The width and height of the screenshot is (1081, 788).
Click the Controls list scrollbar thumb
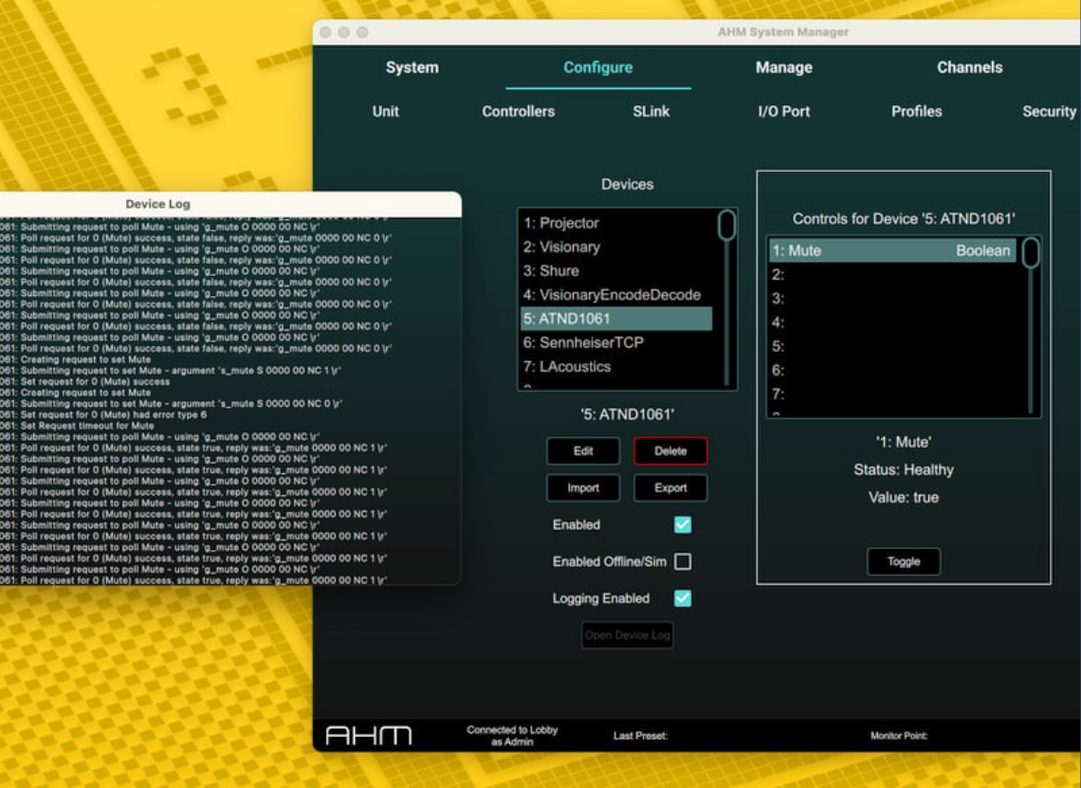pos(1030,253)
